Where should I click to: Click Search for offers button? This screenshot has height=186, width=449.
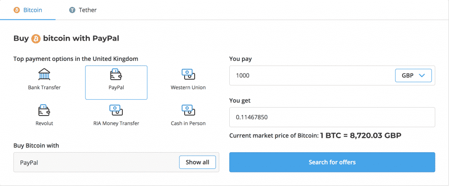coord(332,162)
